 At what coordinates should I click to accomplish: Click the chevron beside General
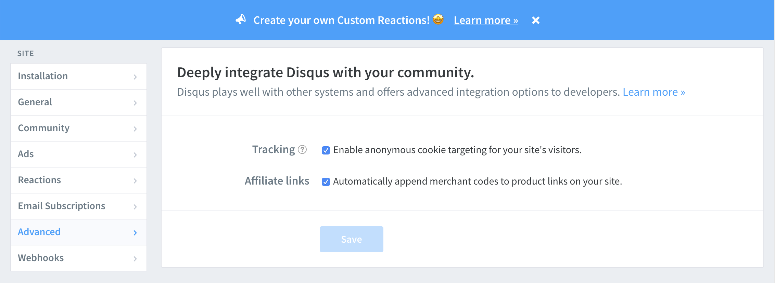pos(135,103)
